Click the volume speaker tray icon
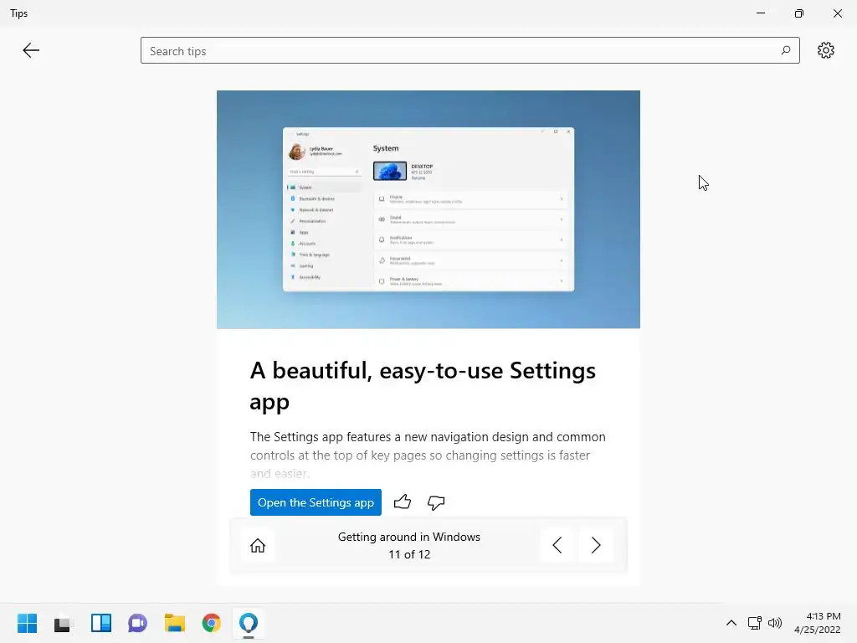This screenshot has height=643, width=857. click(x=775, y=623)
